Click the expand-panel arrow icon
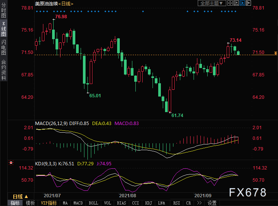Screen dimensions: 278x206 (248, 3)
